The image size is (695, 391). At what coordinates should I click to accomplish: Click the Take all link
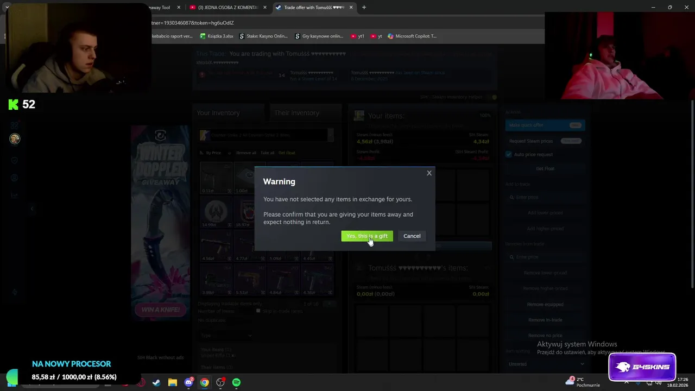[267, 153]
